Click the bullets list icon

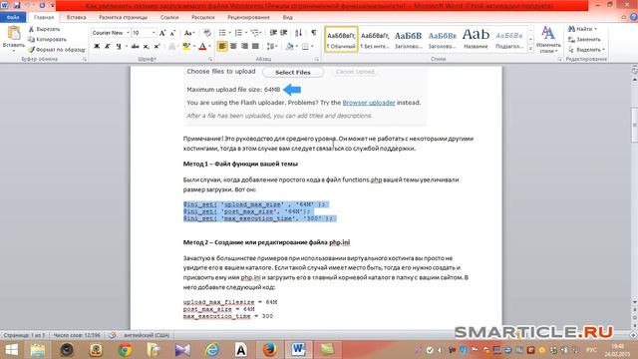pyautogui.click(x=222, y=33)
